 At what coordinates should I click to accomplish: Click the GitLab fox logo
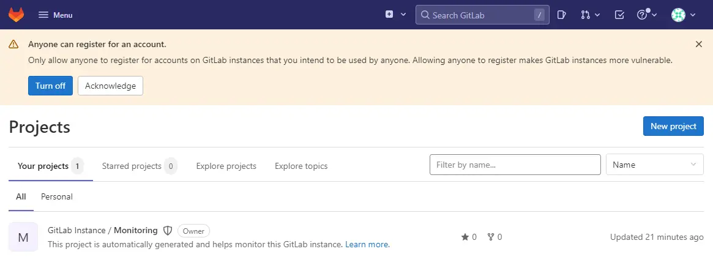[17, 15]
